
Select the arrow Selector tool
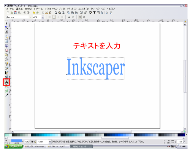[6, 23]
